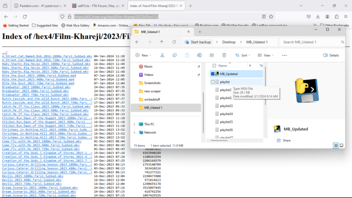Switch to satFIX.to FTA Forum tab
This screenshot has height=198, width=352.
coord(98,6)
